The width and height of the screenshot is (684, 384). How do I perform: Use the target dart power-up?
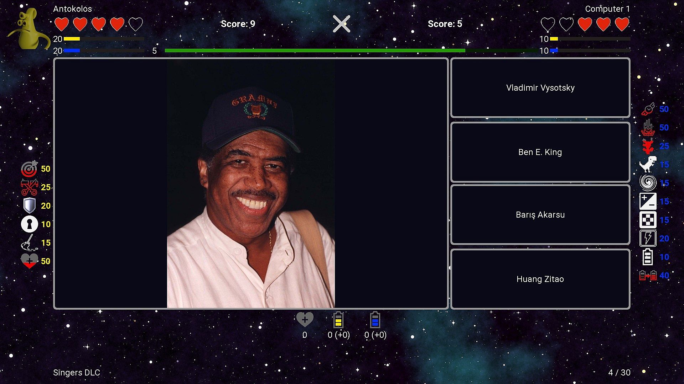tap(29, 169)
